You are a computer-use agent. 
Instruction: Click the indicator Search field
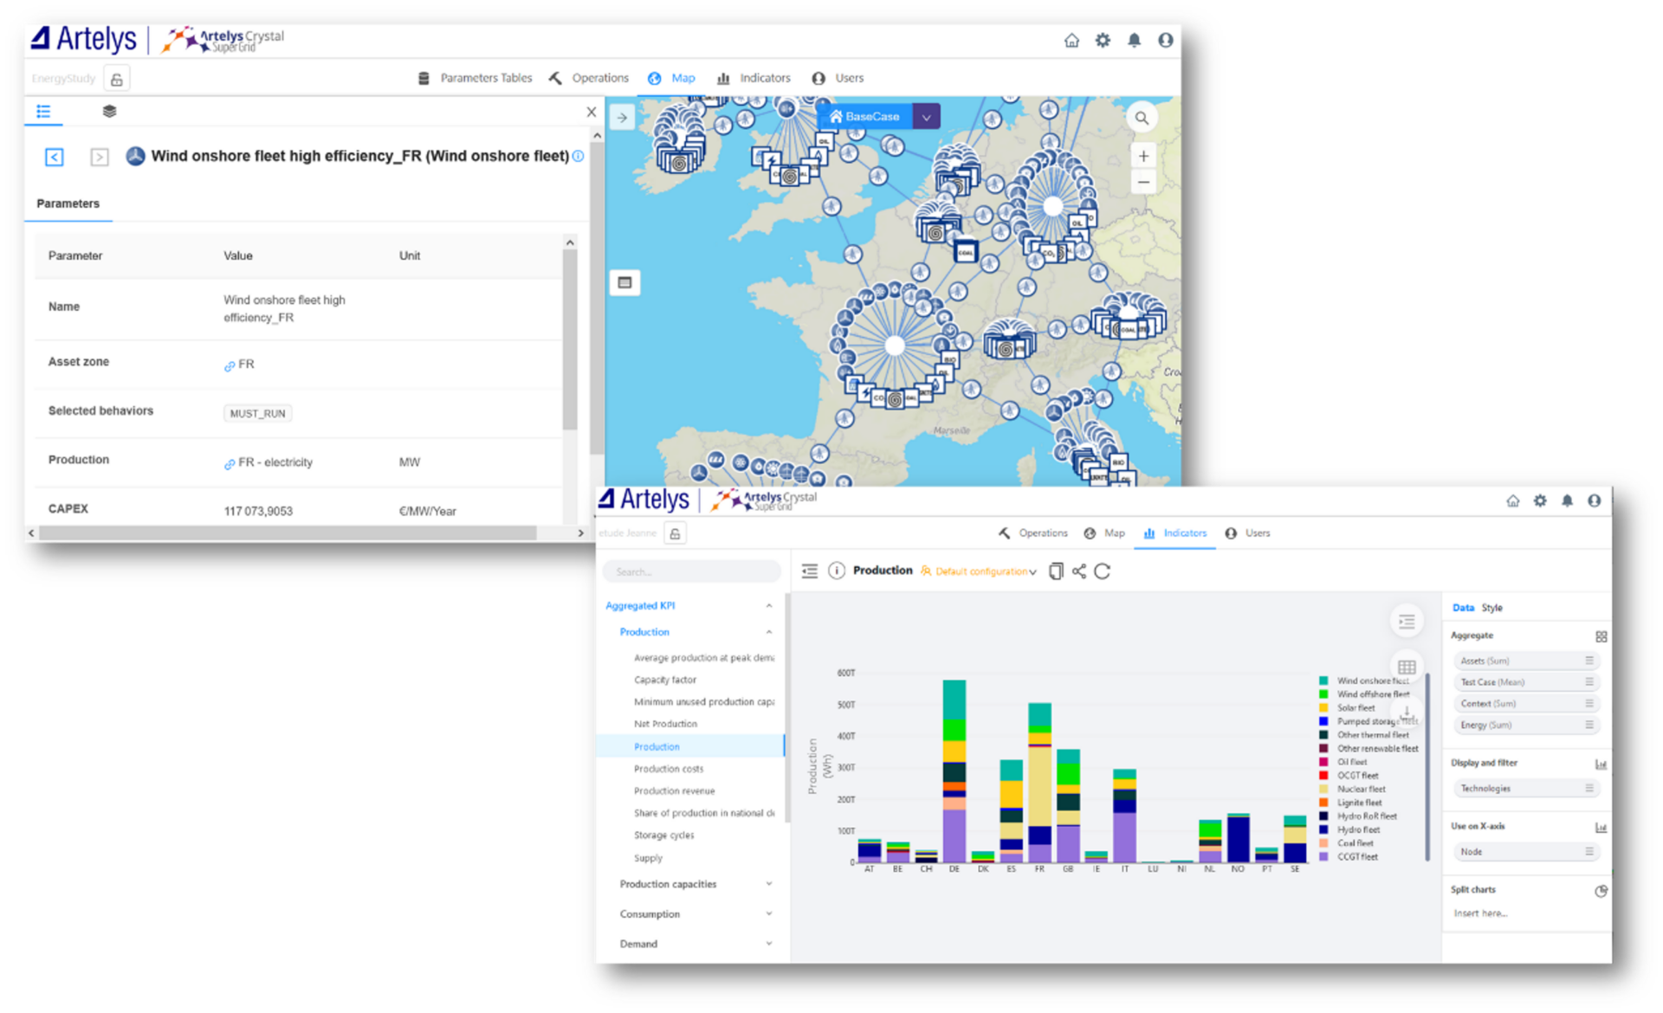[x=692, y=571]
